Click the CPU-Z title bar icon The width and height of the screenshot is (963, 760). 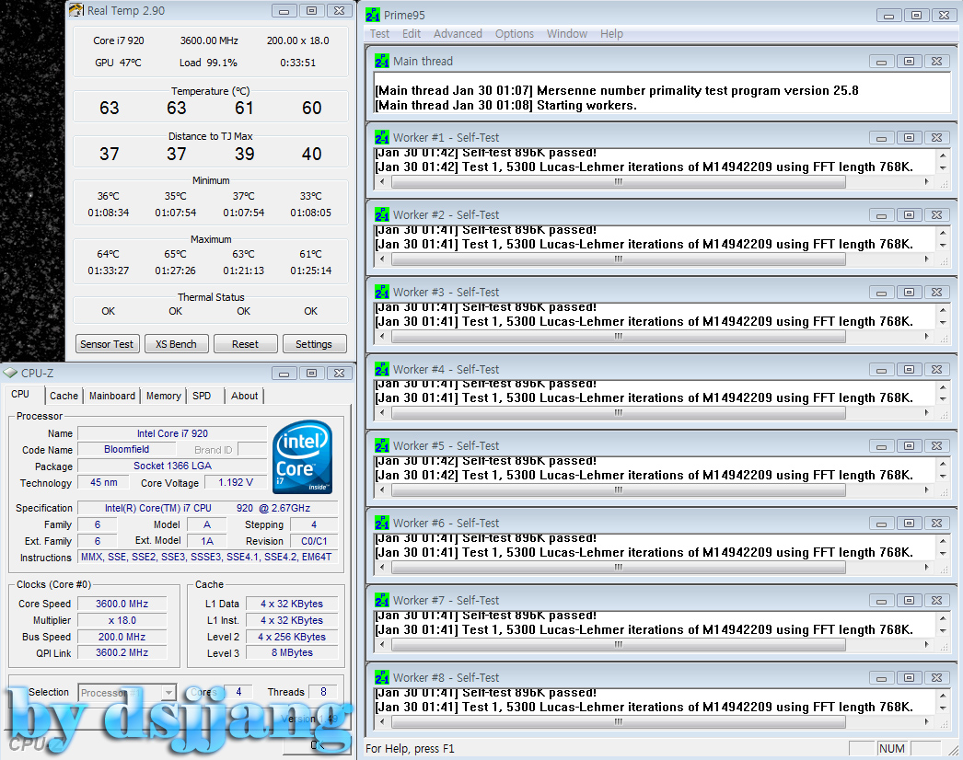(x=10, y=373)
